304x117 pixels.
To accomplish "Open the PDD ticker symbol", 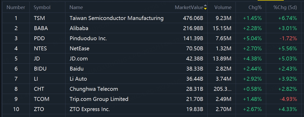I will point(39,38).
